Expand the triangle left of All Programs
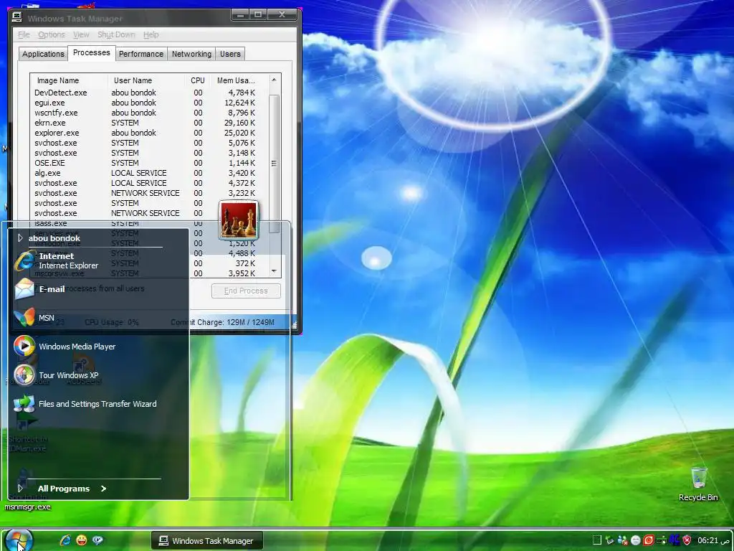 (x=20, y=488)
